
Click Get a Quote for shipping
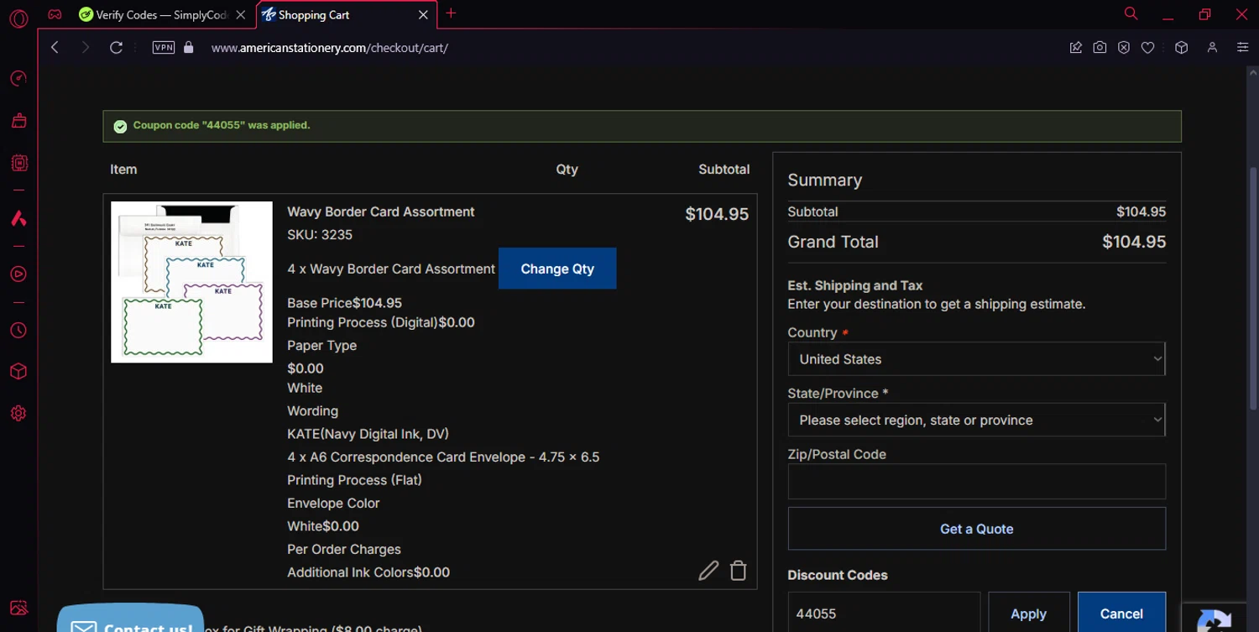pos(976,529)
